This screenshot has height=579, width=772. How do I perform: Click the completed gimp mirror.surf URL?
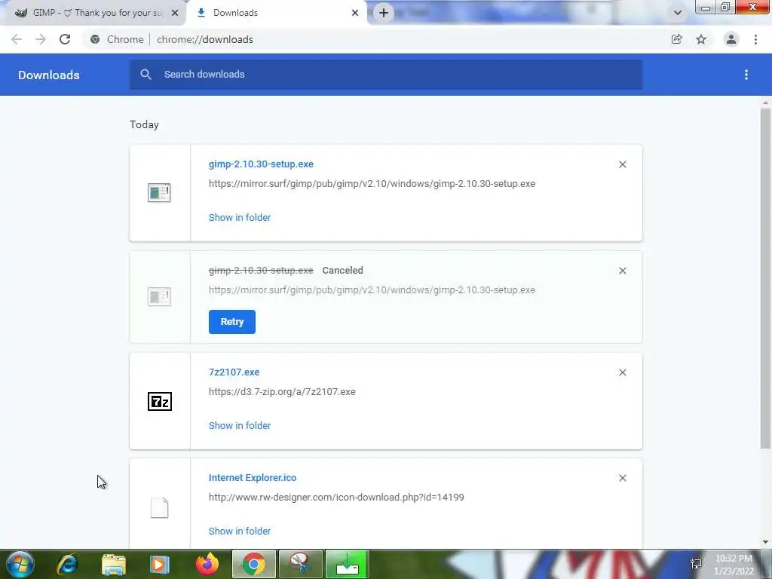(x=372, y=184)
